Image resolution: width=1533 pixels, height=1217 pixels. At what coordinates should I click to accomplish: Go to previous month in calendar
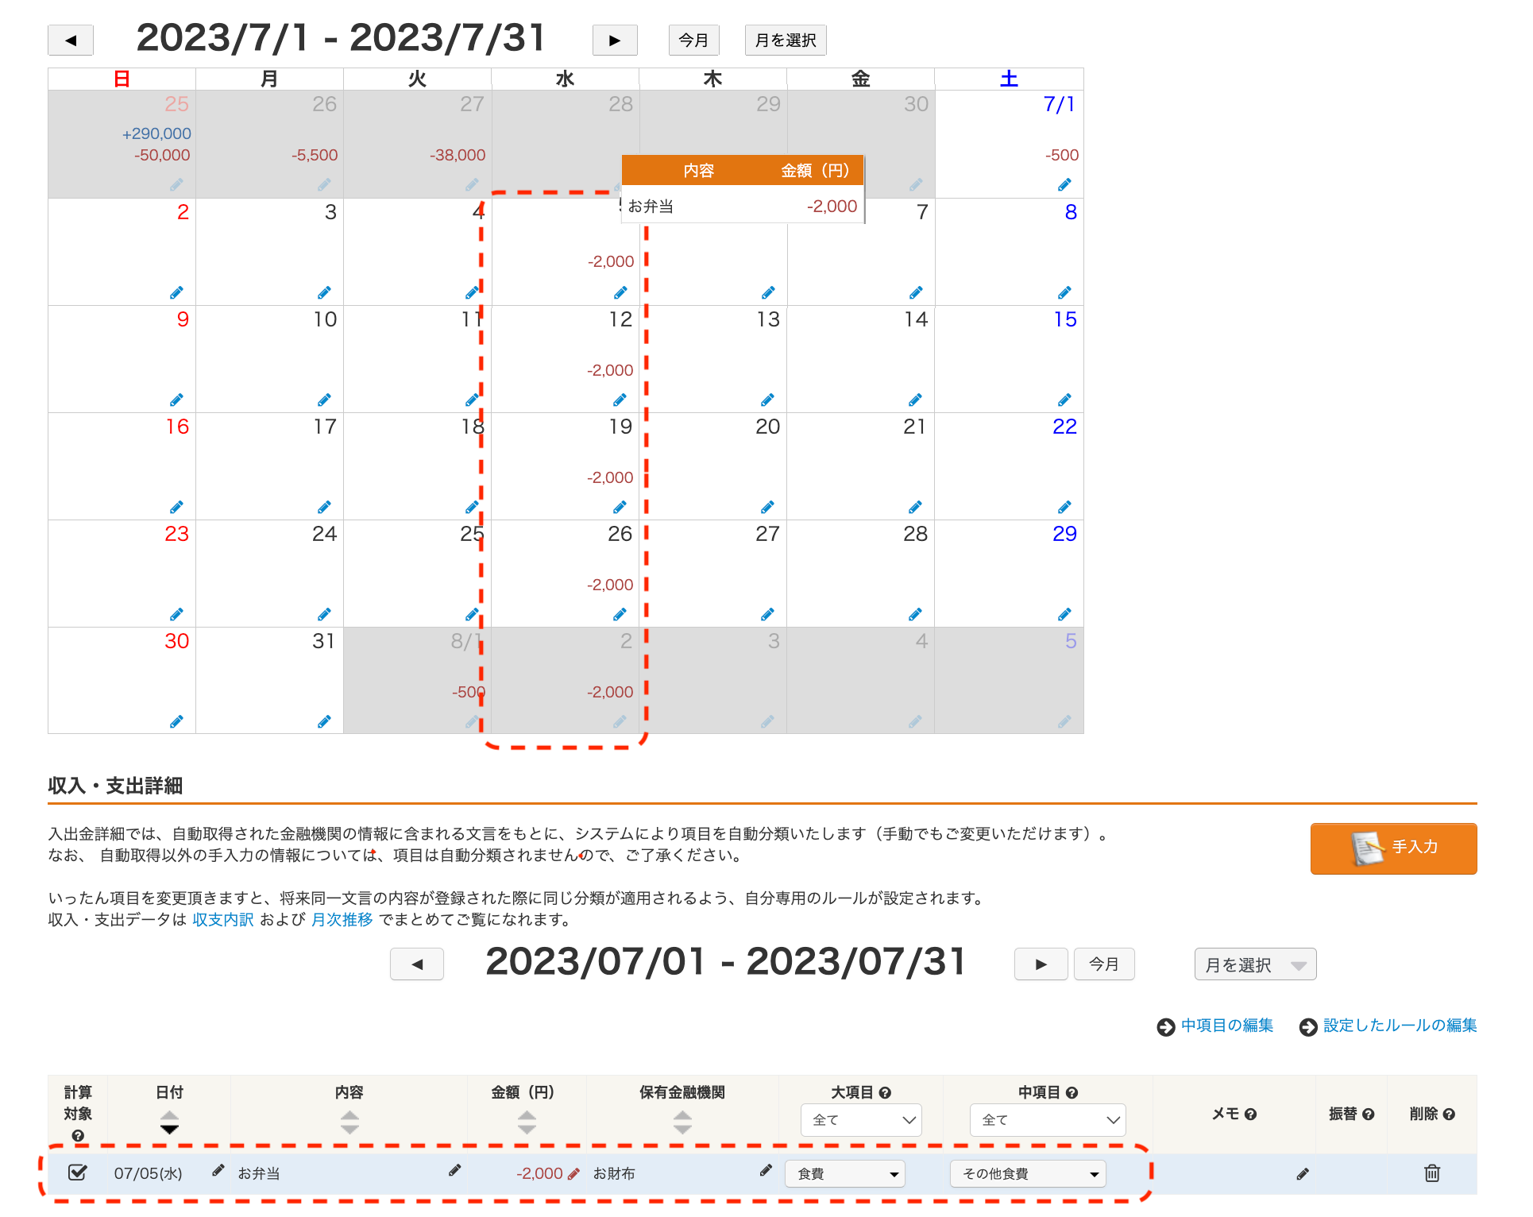click(71, 41)
